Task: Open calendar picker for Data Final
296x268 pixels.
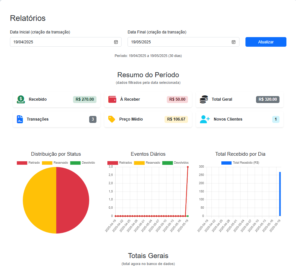Action: pos(234,42)
